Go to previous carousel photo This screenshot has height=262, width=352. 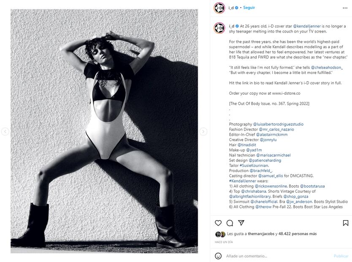pos(5,131)
